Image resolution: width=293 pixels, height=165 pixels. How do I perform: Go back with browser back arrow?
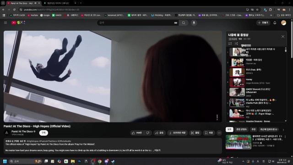coord(3,10)
